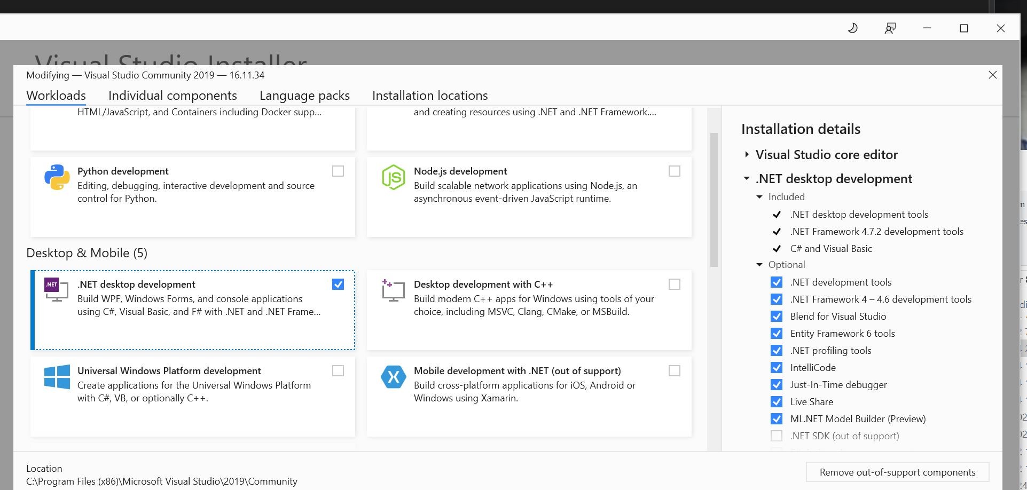This screenshot has width=1027, height=490.
Task: Click Remove out-of-support components button
Action: click(897, 472)
